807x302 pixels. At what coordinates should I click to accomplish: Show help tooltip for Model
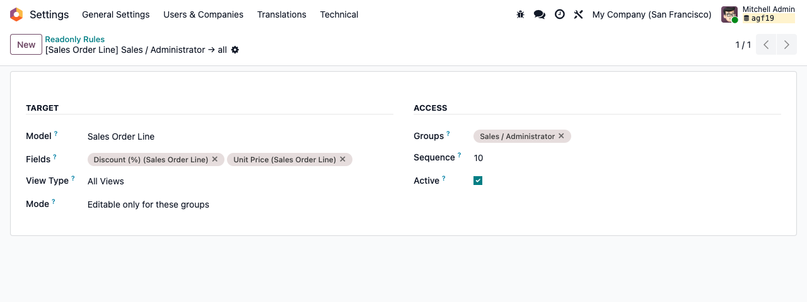coord(55,133)
